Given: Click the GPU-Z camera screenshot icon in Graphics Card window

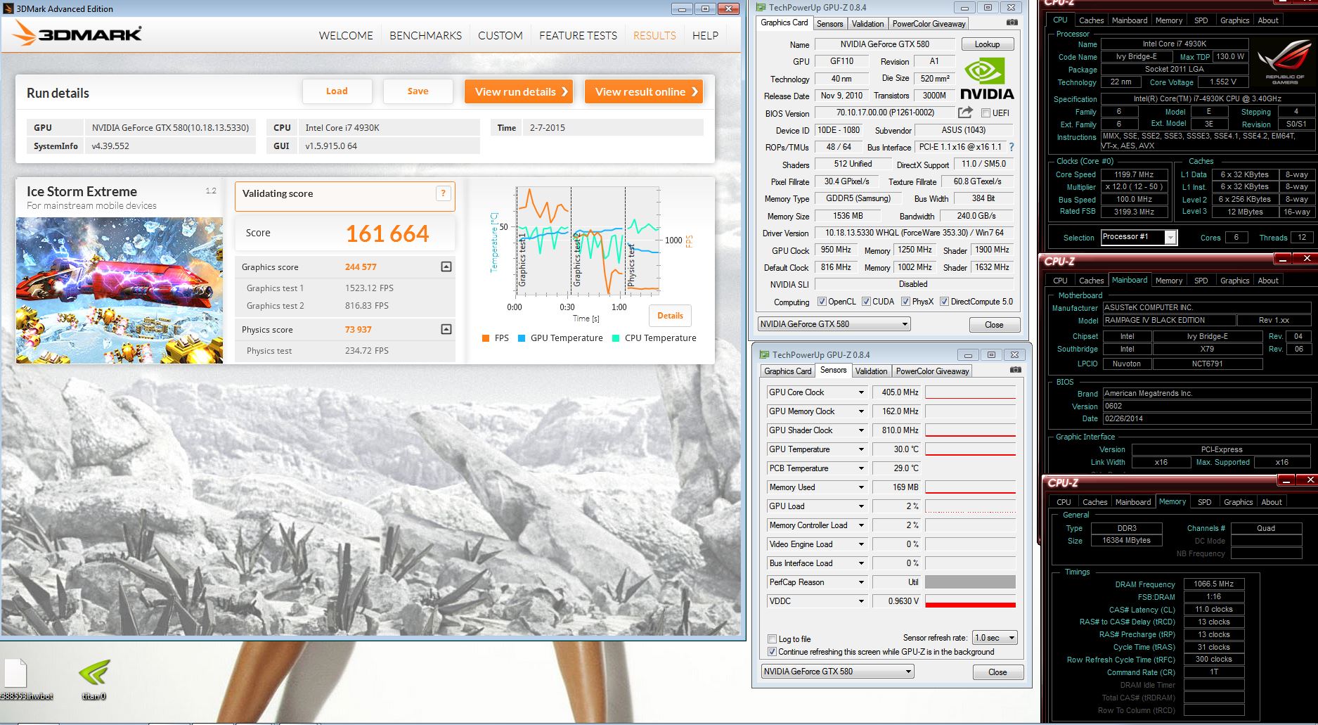Looking at the screenshot, I should [x=1012, y=23].
